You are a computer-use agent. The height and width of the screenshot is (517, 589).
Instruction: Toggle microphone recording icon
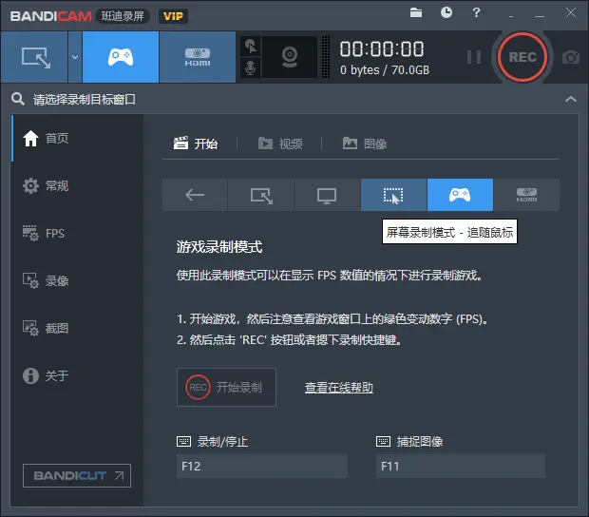point(250,67)
